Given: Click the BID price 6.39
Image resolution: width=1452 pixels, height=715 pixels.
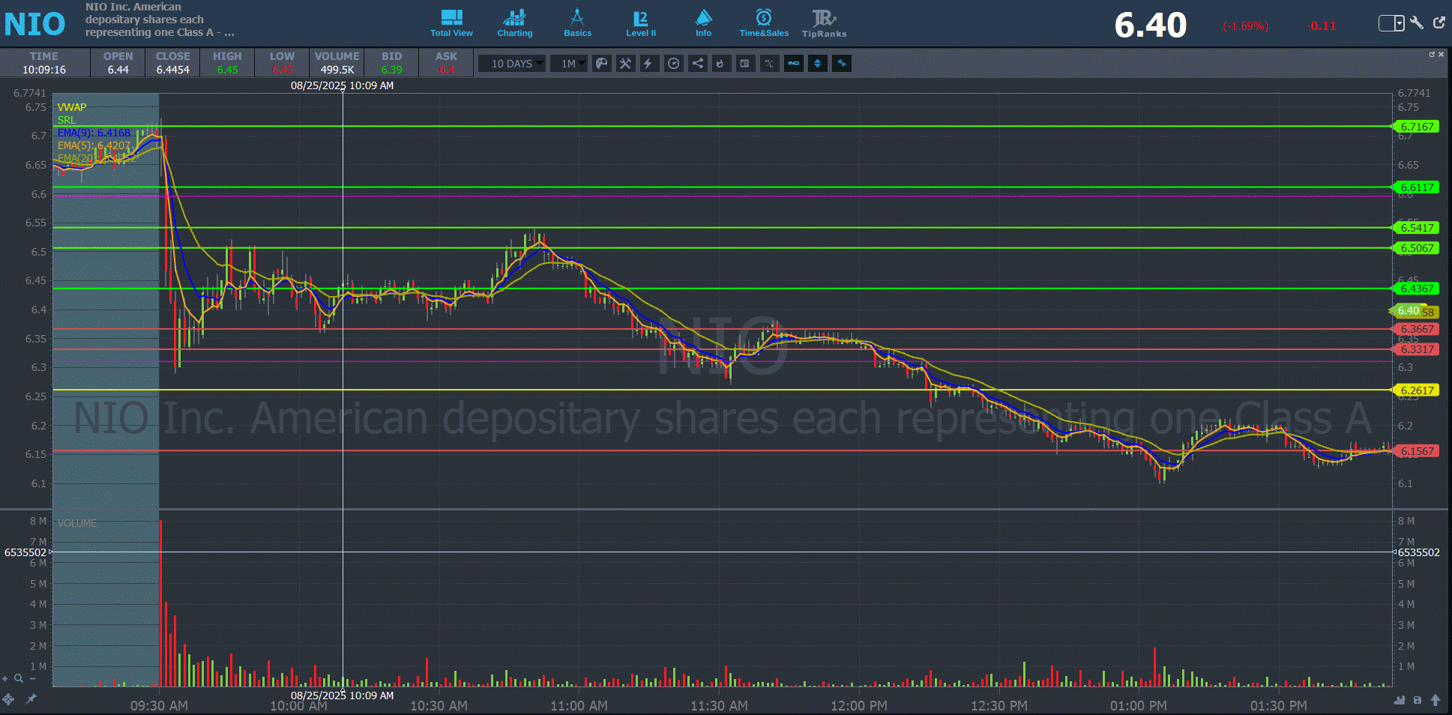Looking at the screenshot, I should click(x=391, y=70).
